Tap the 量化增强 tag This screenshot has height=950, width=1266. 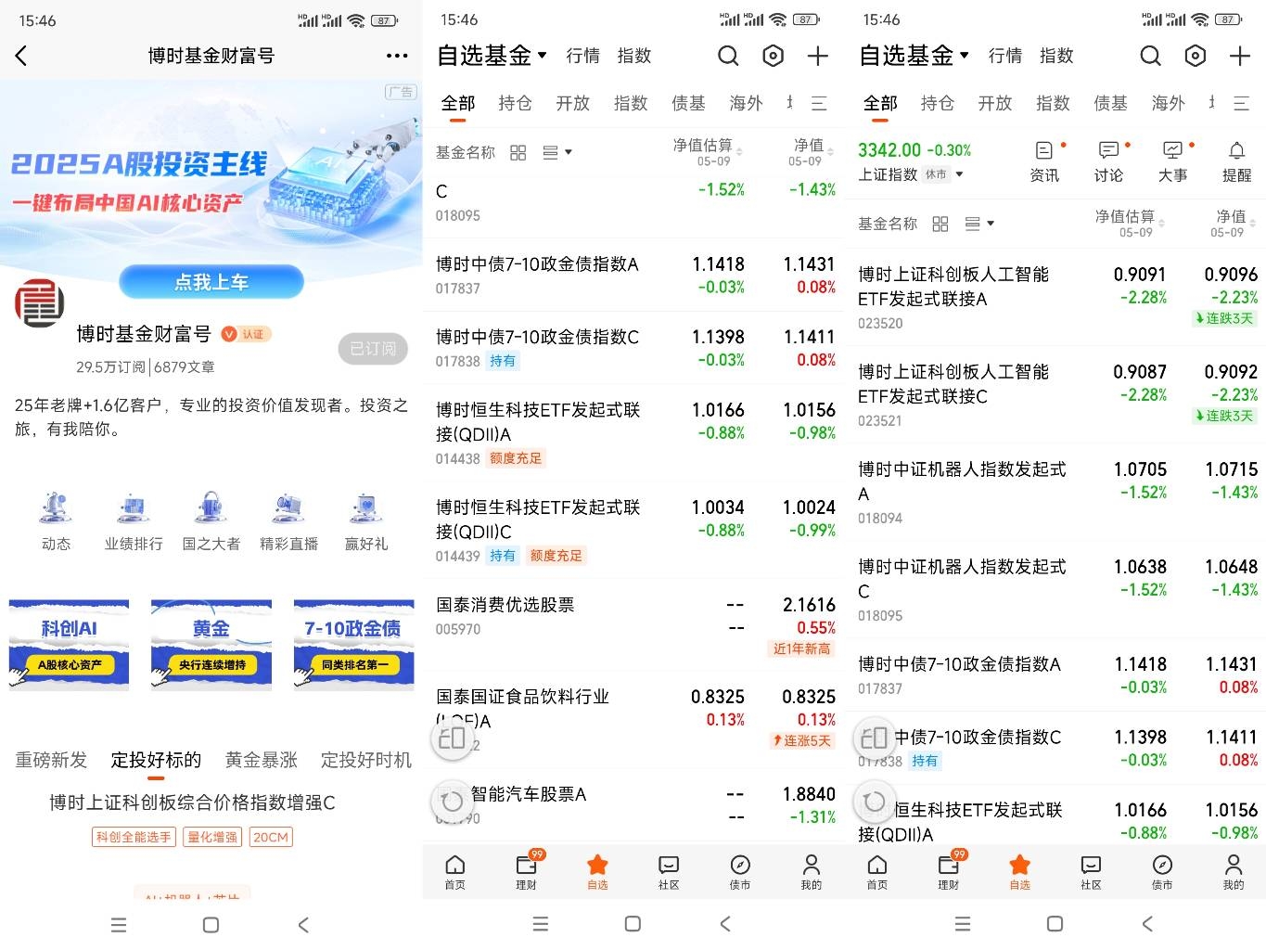tap(212, 837)
